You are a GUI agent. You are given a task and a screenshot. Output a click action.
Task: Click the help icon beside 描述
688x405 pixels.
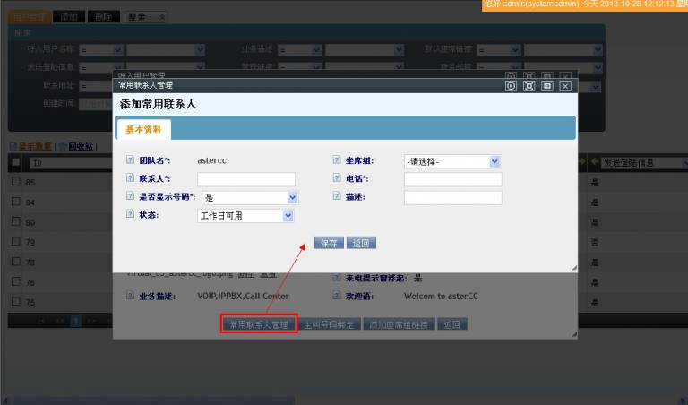point(337,197)
